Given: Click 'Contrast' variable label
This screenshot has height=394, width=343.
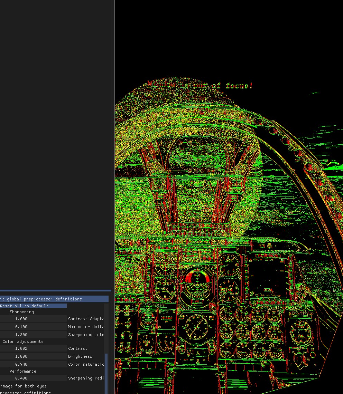Looking at the screenshot, I should tap(78, 348).
